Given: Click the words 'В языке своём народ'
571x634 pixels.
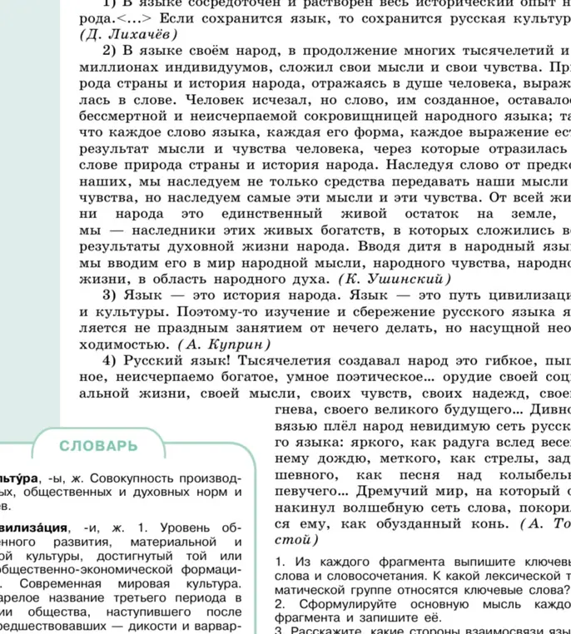Looking at the screenshot, I should (201, 51).
